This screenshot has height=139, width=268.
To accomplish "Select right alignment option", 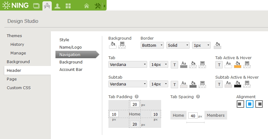I will pos(259,104).
